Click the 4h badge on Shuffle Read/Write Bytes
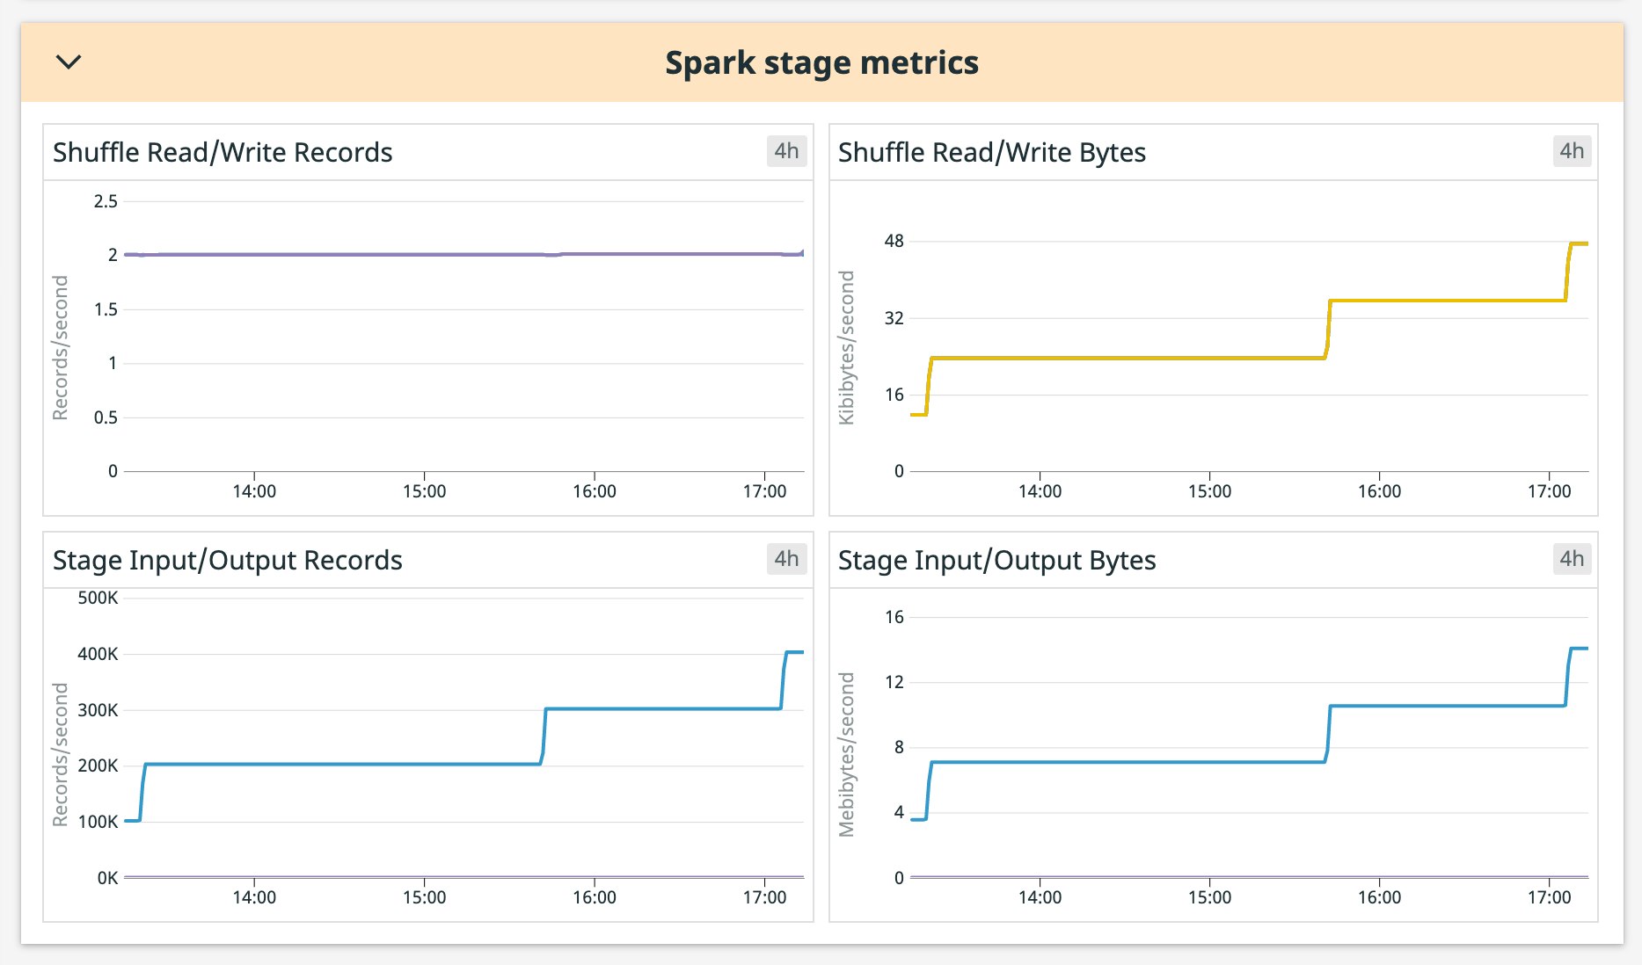The width and height of the screenshot is (1642, 965). [x=1573, y=151]
